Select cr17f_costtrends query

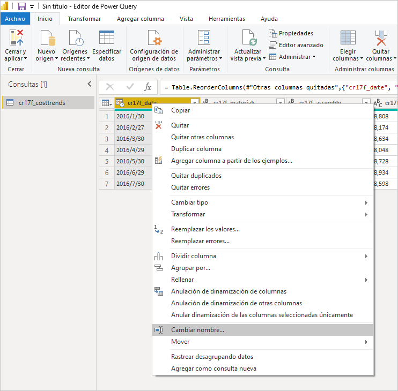pos(48,103)
